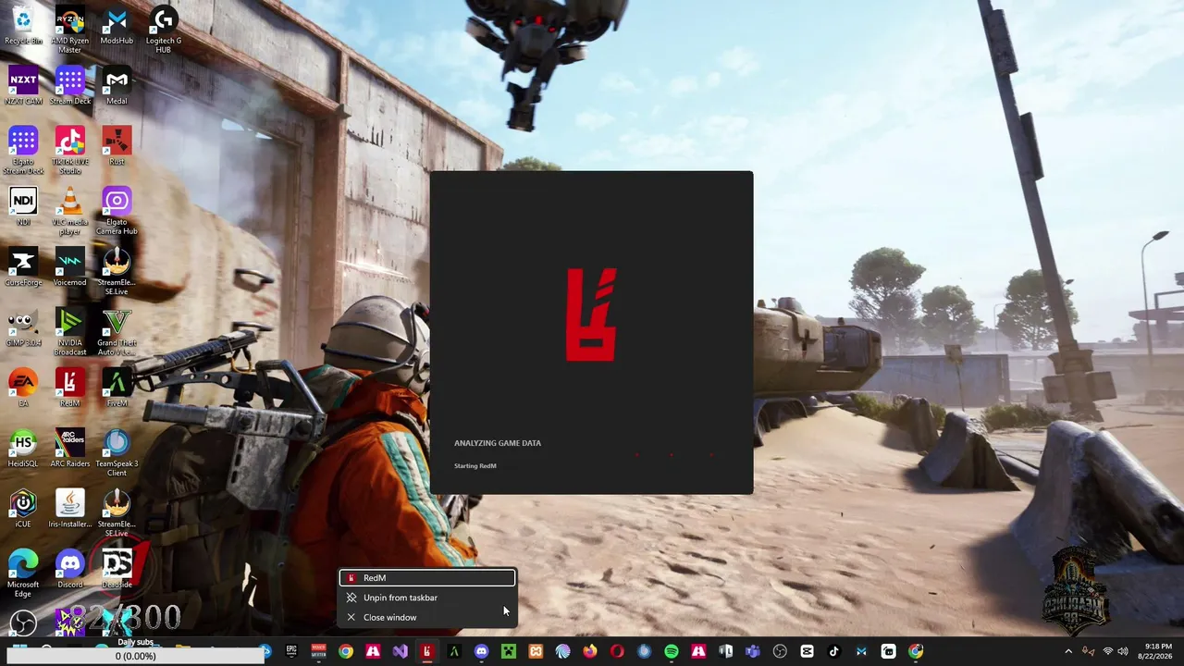
Task: Click the Starting RedM loading text
Action: (x=475, y=465)
